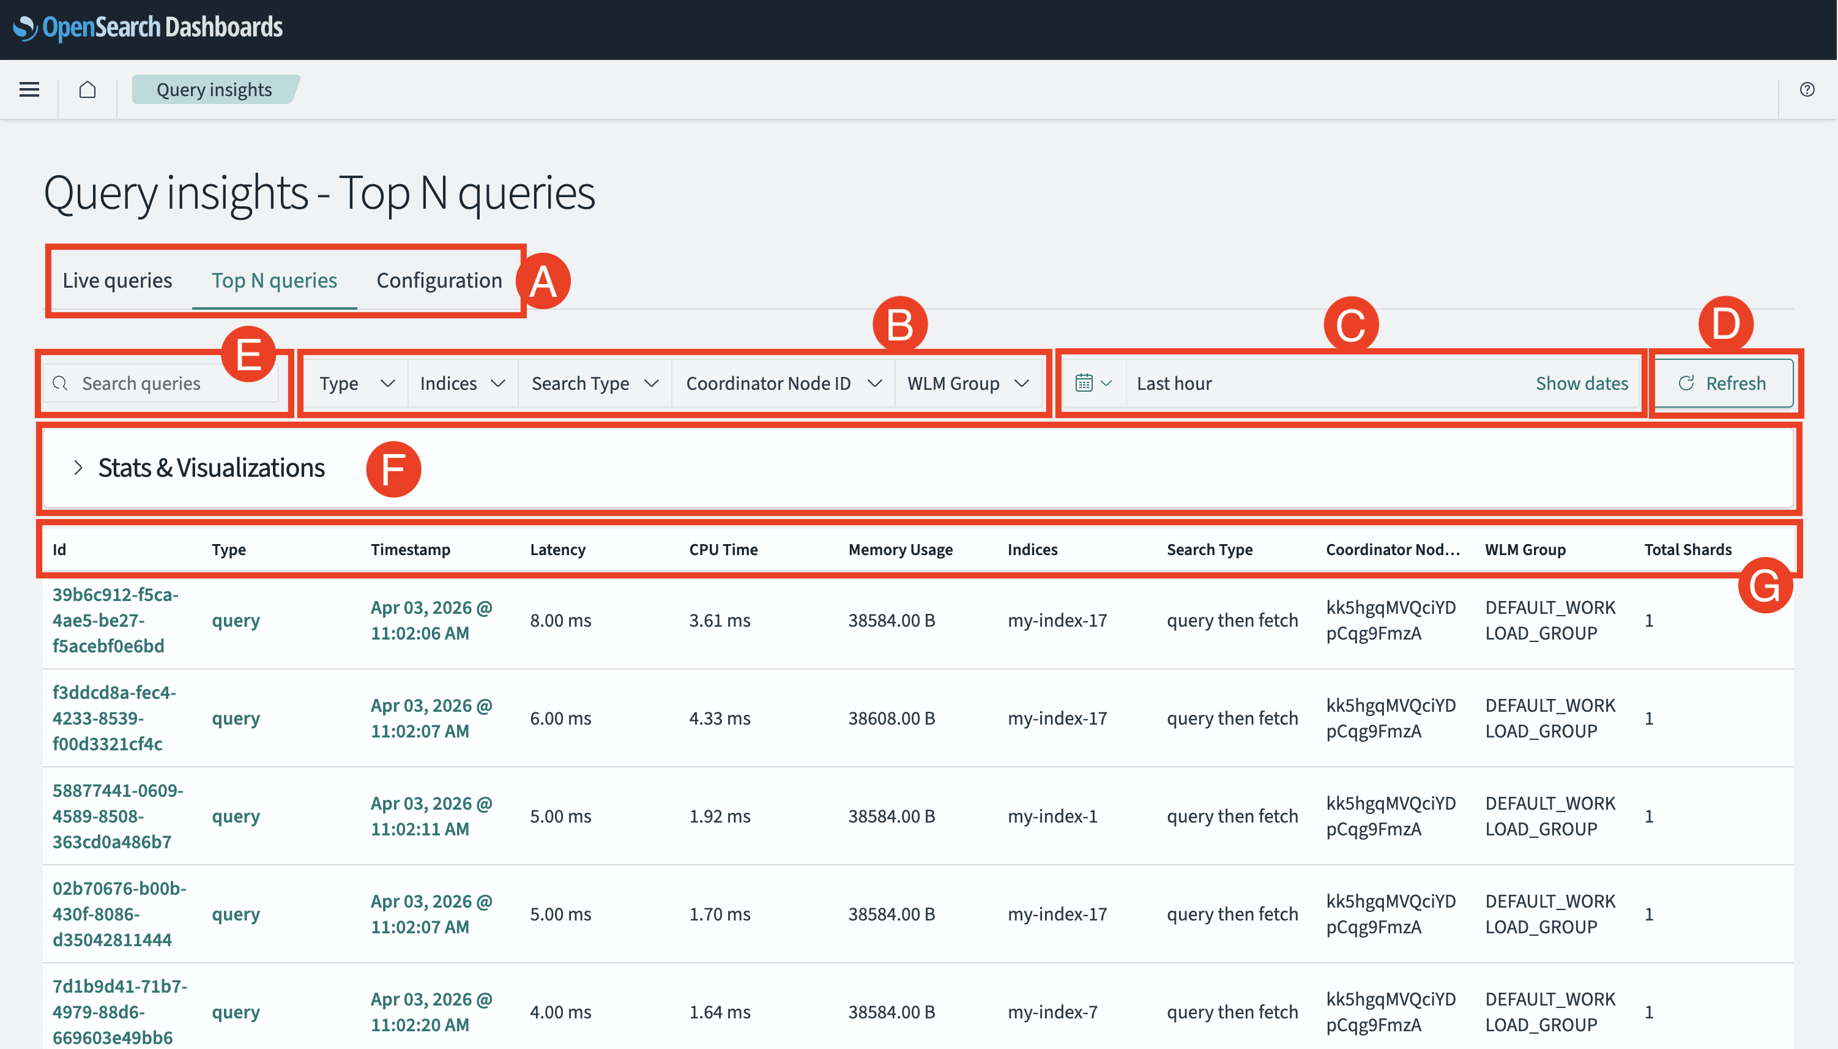Open the help icon in header

pyautogui.click(x=1807, y=89)
